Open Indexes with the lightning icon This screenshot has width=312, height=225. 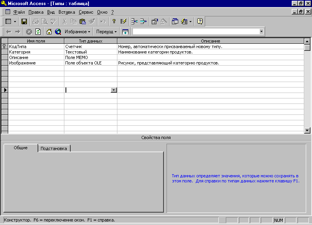123,21
